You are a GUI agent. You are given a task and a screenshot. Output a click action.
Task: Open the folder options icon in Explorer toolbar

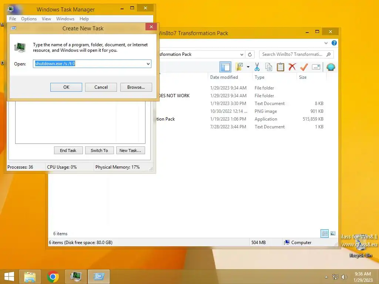239,67
